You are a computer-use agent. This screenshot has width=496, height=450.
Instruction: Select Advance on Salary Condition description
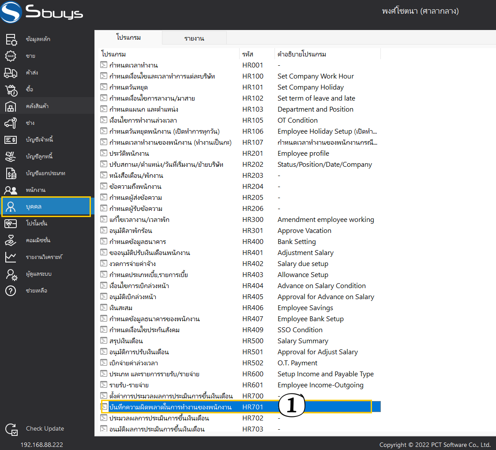[321, 286]
